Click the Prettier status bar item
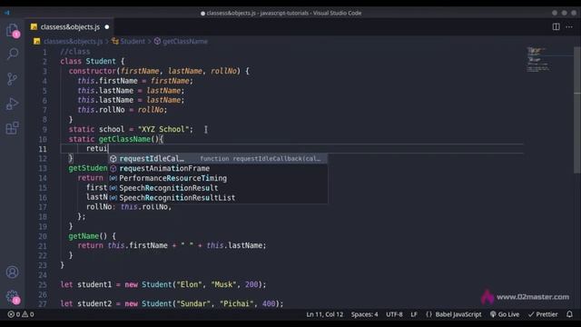The image size is (581, 327). click(543, 314)
